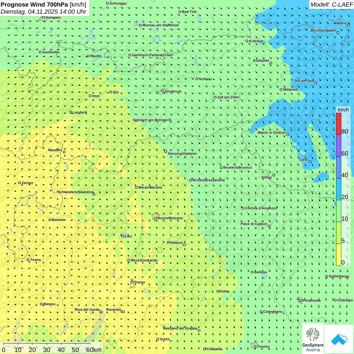The width and height of the screenshot is (354, 354).
Task: Click the 'Schongau' label
Action: [x=118, y=3]
